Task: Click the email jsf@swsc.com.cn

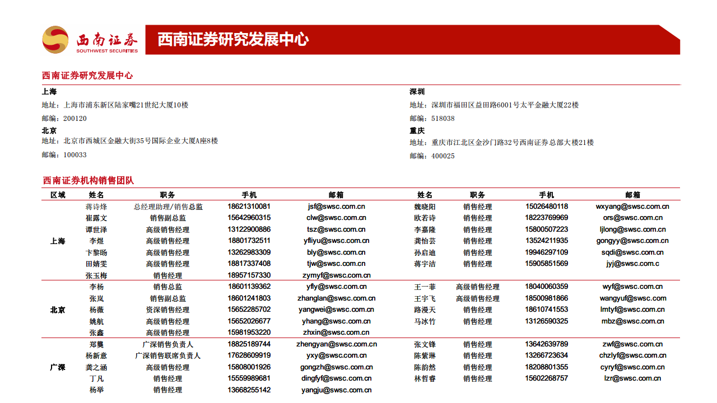Action: click(336, 207)
